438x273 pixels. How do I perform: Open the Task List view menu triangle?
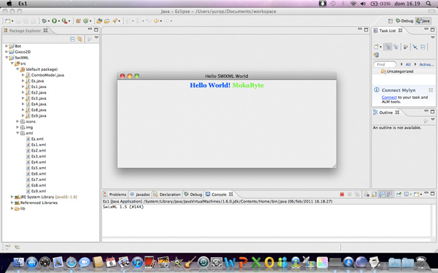click(x=433, y=38)
